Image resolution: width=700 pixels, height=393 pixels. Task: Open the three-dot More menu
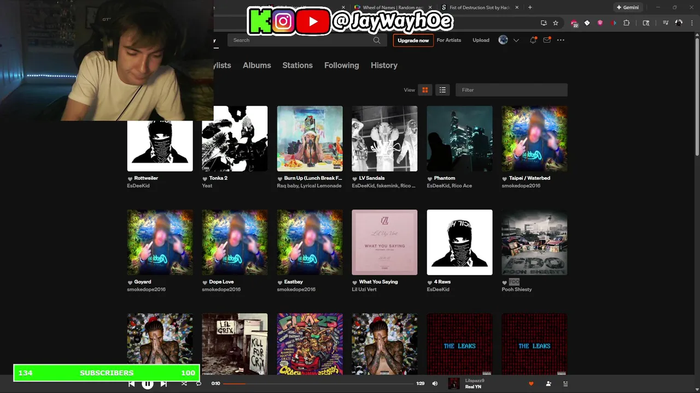pyautogui.click(x=561, y=40)
